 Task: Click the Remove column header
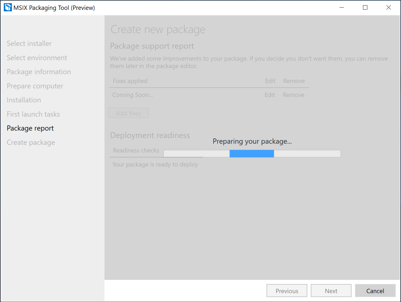[x=294, y=81]
